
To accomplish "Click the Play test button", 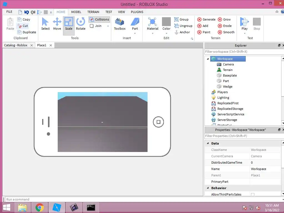I will [244, 24].
